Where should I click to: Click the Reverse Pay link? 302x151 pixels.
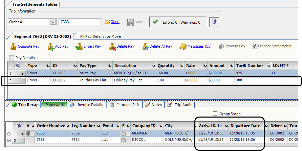click(x=235, y=46)
